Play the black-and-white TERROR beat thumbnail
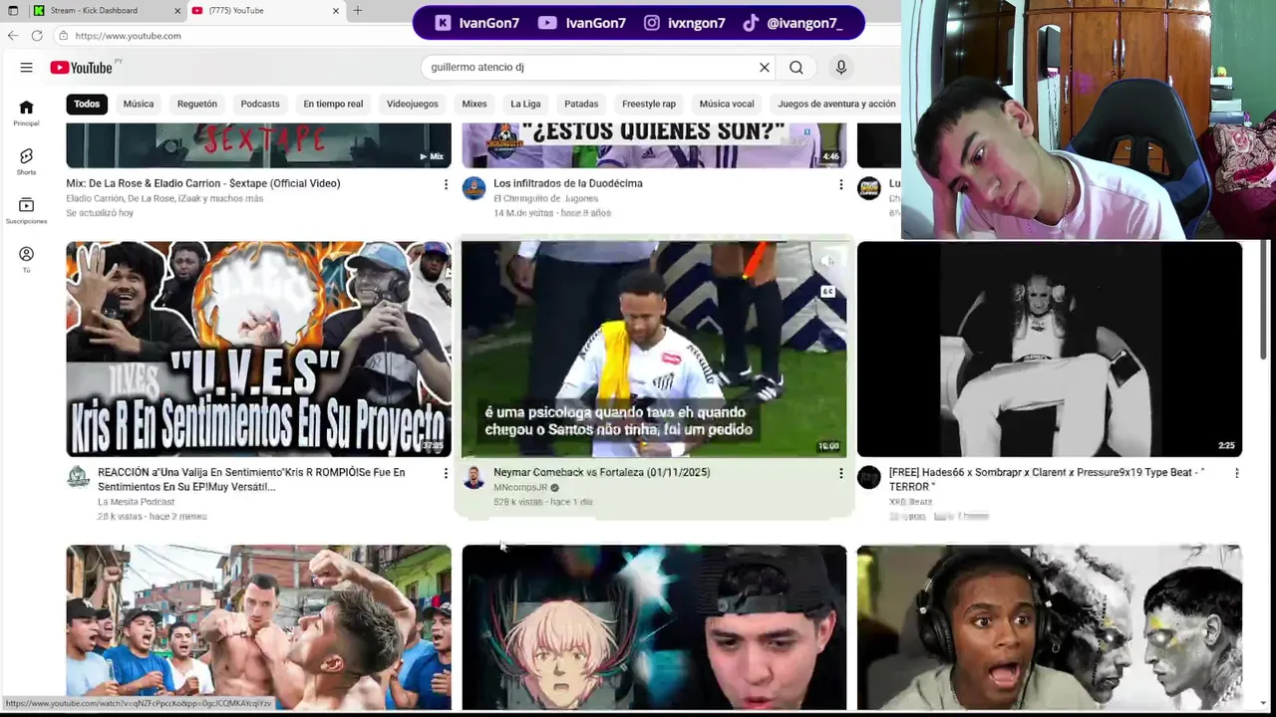 click(x=1050, y=349)
